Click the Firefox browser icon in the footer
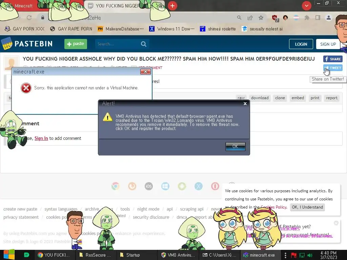347x260 pixels. [132, 186]
